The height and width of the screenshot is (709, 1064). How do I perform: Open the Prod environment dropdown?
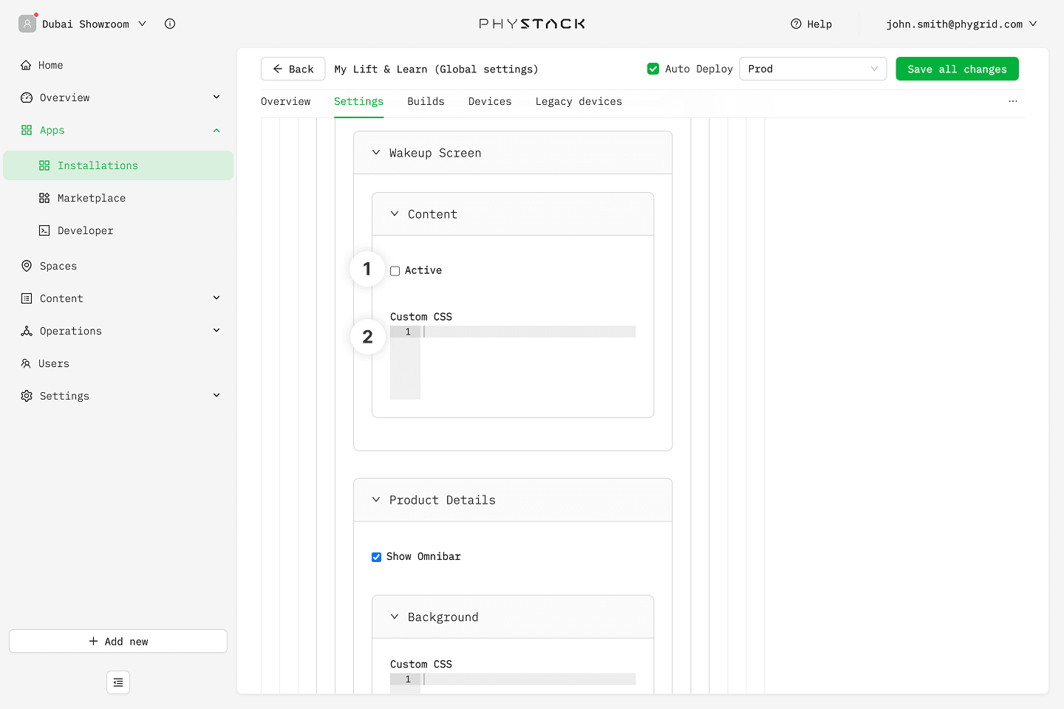coord(813,69)
